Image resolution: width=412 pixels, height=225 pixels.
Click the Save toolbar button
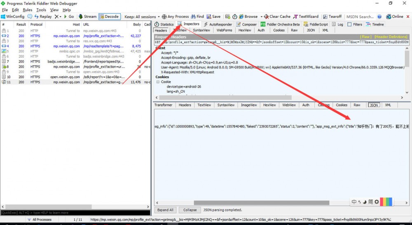213,16
